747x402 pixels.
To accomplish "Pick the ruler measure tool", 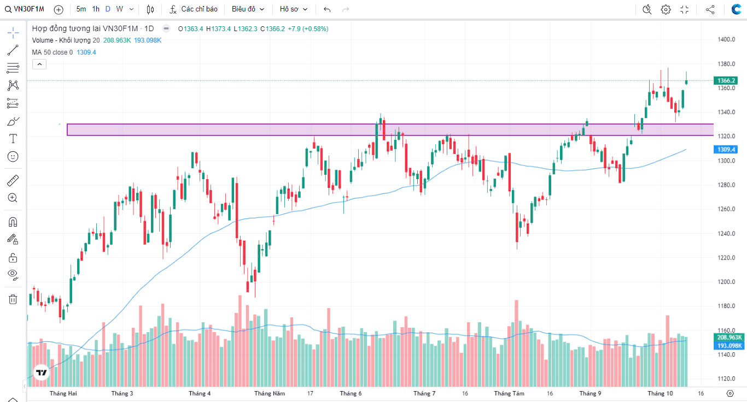I will coord(13,180).
